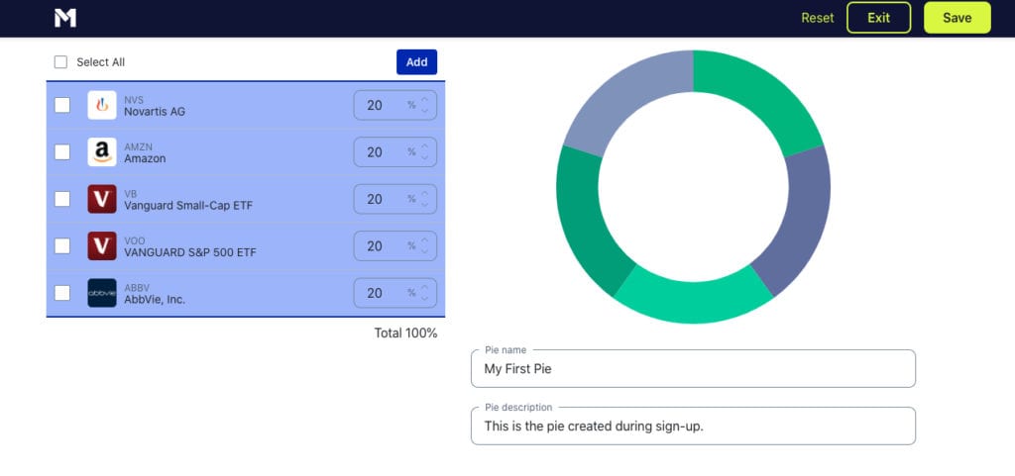Click the AMZN ticker label

(x=139, y=147)
